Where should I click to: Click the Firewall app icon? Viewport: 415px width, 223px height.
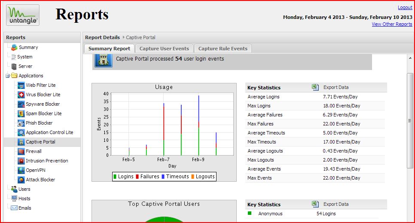point(21,151)
